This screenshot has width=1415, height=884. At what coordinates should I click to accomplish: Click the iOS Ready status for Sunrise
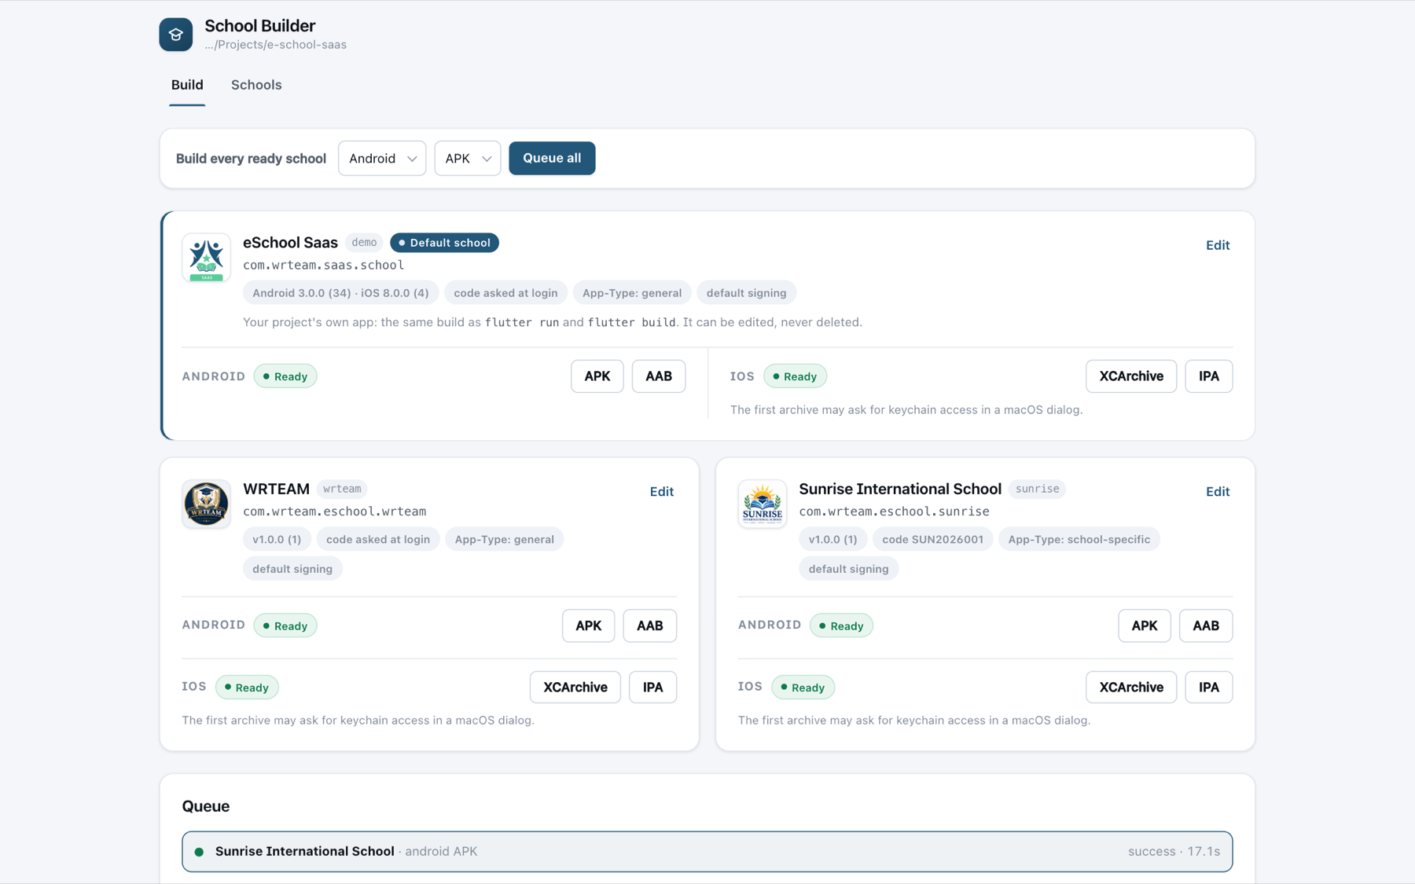point(803,688)
